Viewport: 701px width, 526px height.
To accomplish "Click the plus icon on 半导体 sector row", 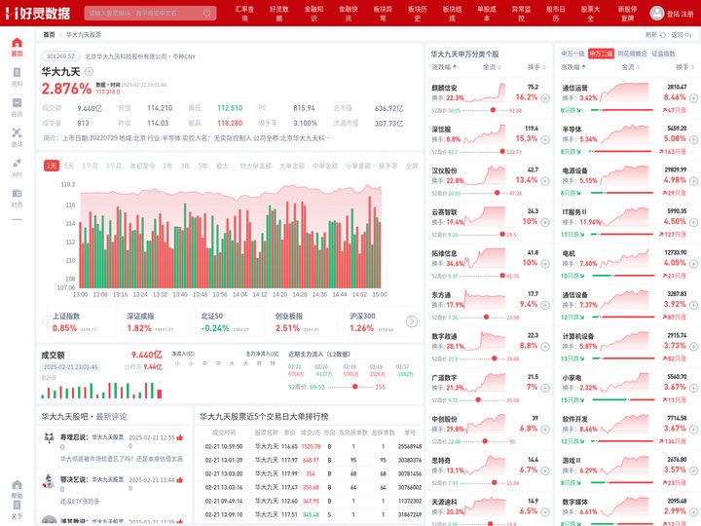I will [693, 139].
